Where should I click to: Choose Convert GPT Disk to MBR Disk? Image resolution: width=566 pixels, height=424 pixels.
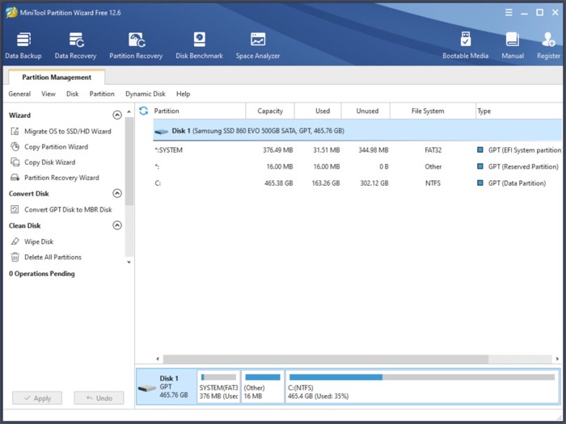click(68, 209)
